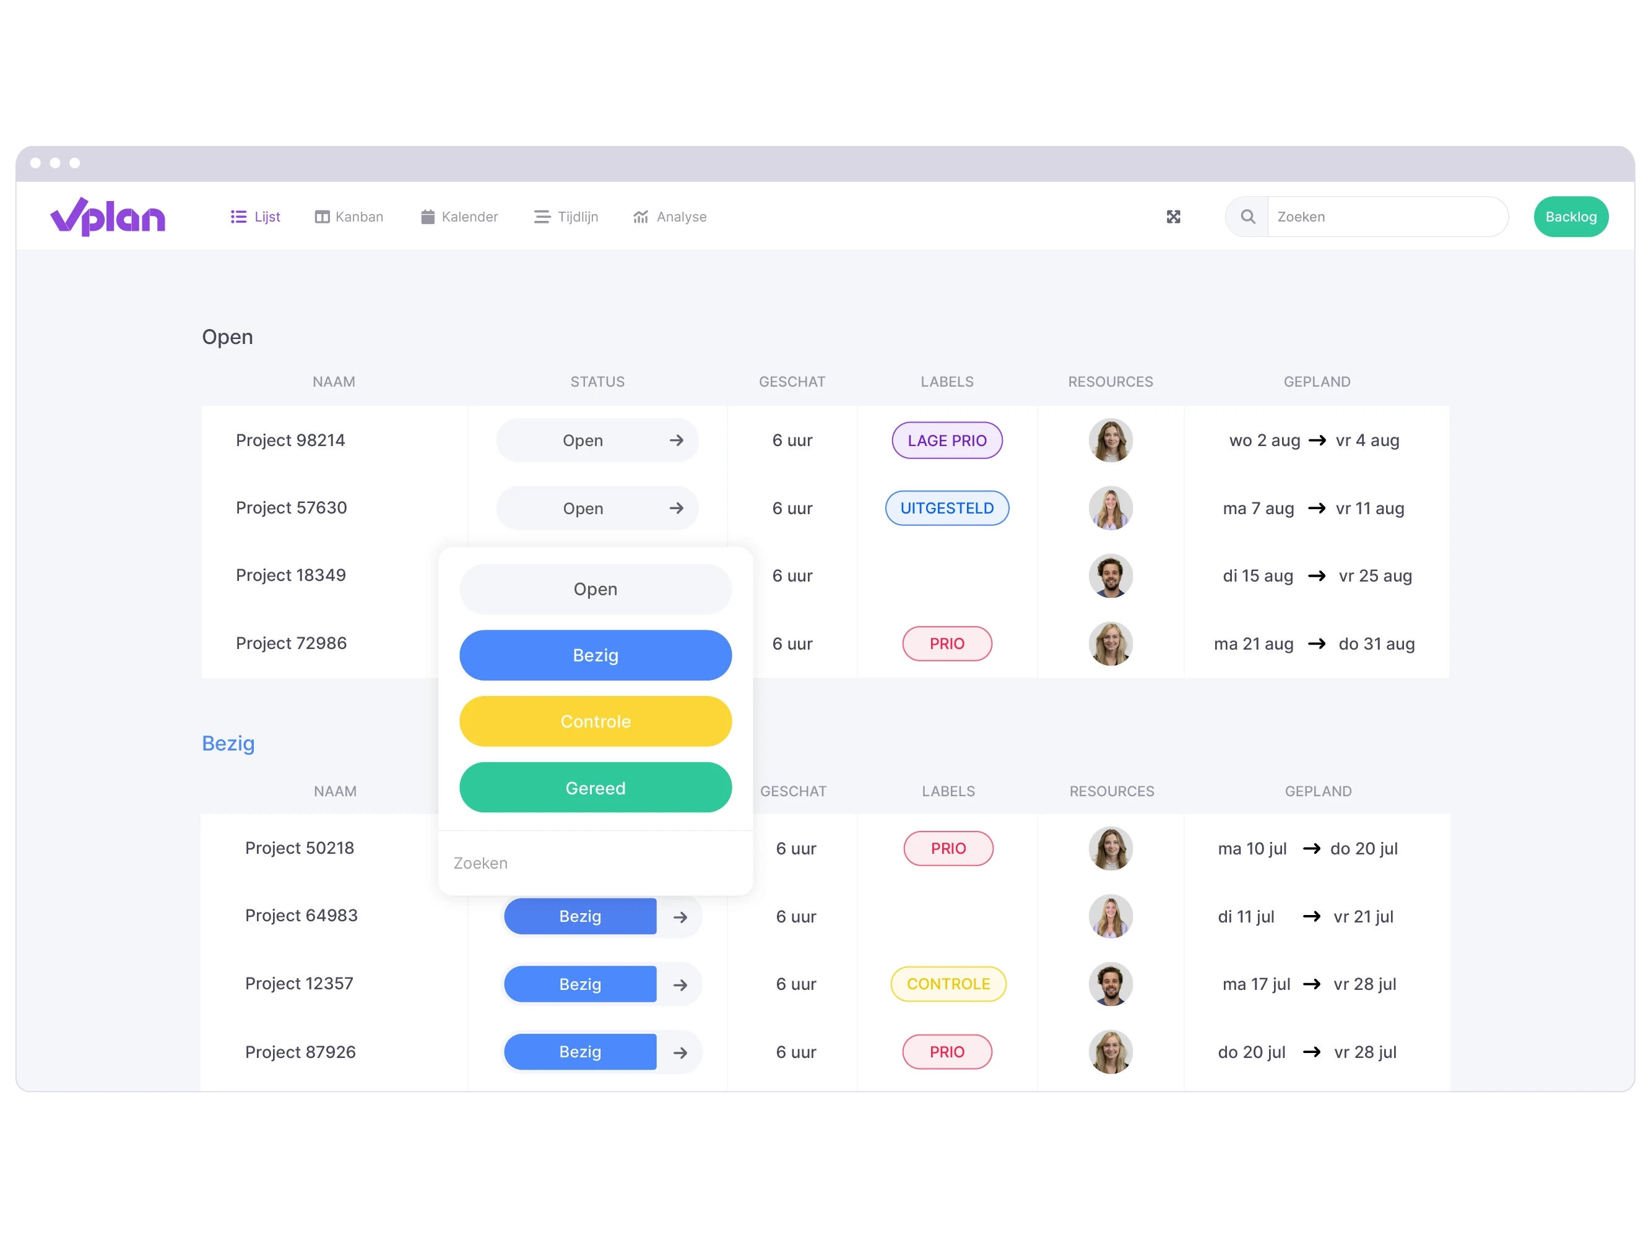Switch to Tijdlijn view
This screenshot has width=1651, height=1238.
pyautogui.click(x=566, y=217)
